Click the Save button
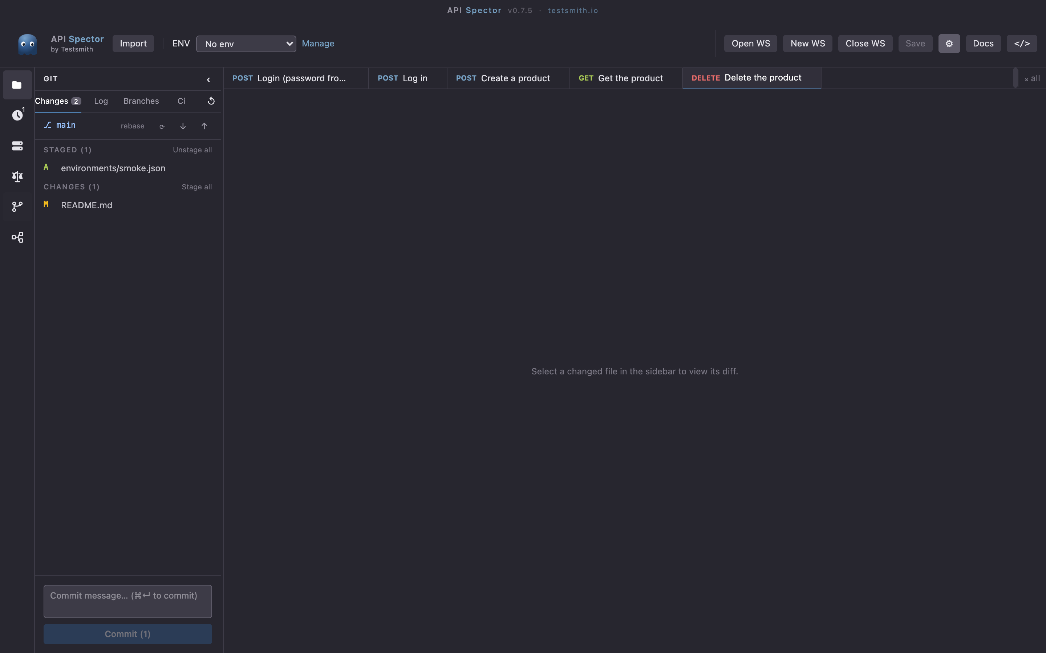1046x653 pixels. [x=915, y=44]
